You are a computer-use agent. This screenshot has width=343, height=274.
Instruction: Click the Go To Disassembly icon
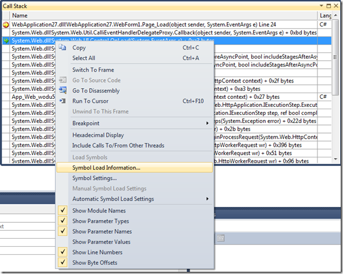click(x=62, y=90)
